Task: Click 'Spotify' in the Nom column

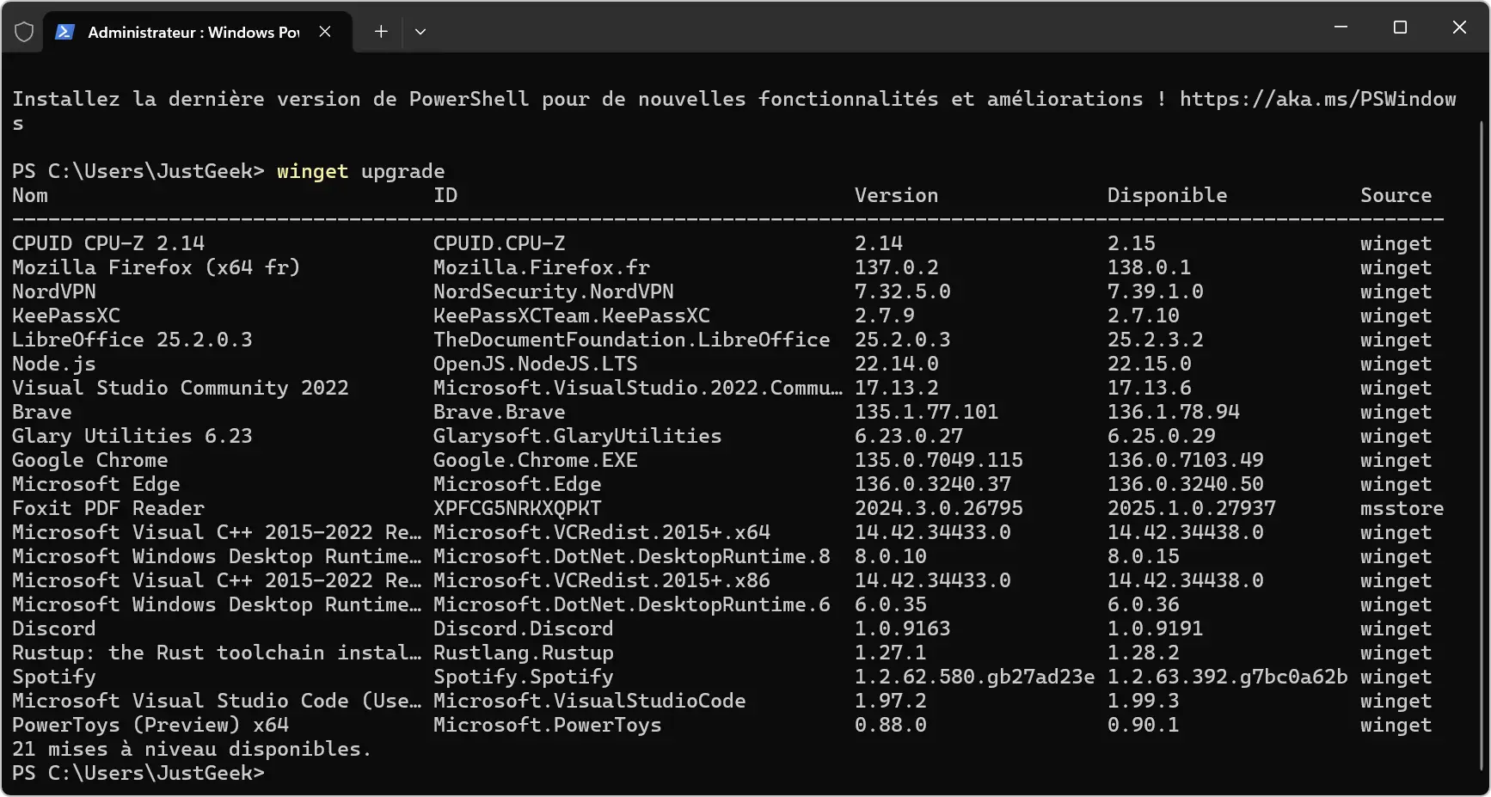Action: pos(54,677)
